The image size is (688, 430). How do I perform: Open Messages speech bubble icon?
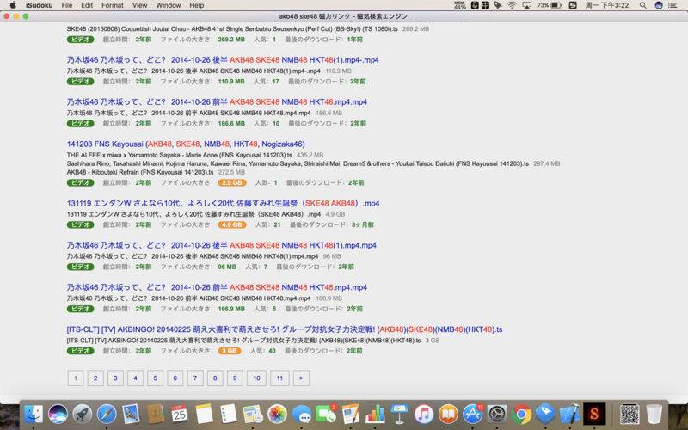[x=302, y=414]
